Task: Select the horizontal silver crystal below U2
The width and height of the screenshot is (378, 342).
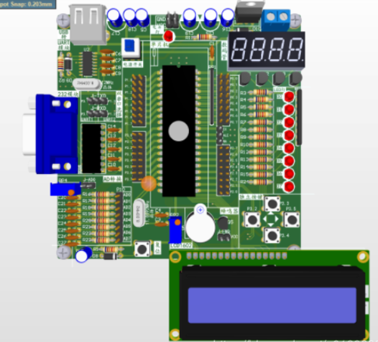Action: pyautogui.click(x=86, y=83)
